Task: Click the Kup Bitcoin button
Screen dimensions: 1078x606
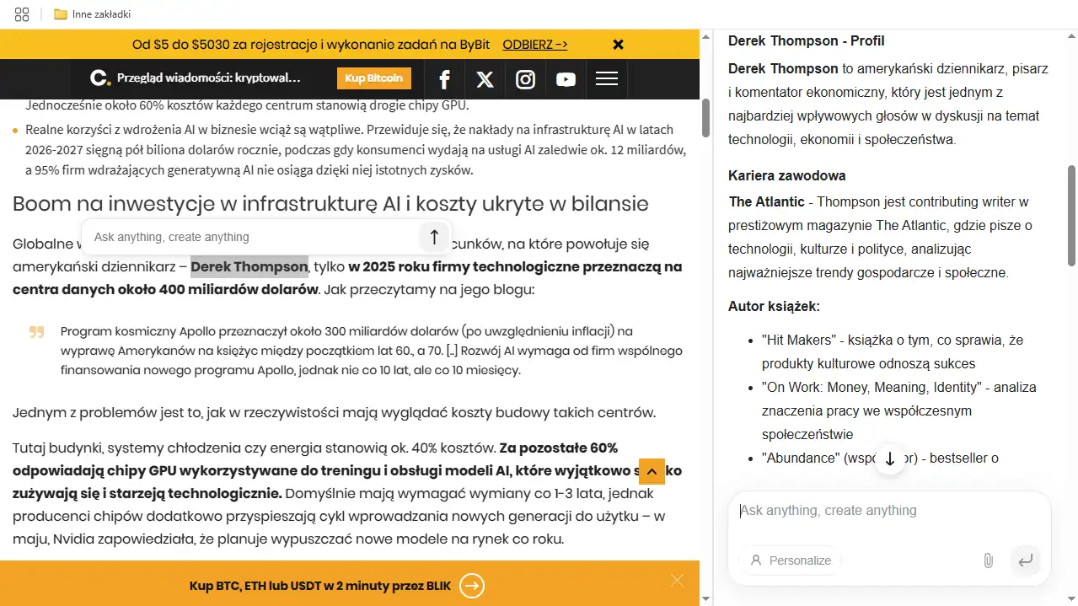Action: [x=374, y=78]
